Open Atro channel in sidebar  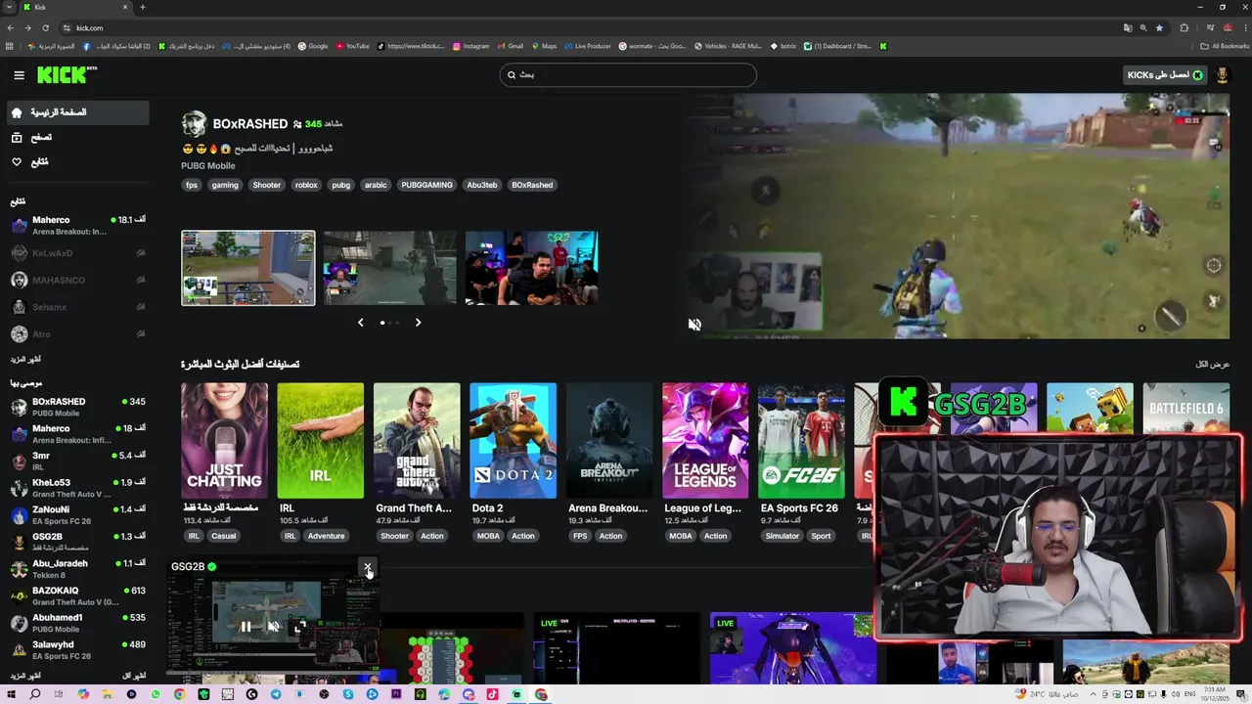coord(77,334)
